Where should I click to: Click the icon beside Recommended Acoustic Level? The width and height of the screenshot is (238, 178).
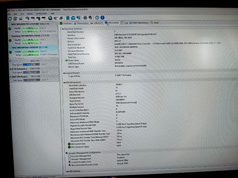70,165
